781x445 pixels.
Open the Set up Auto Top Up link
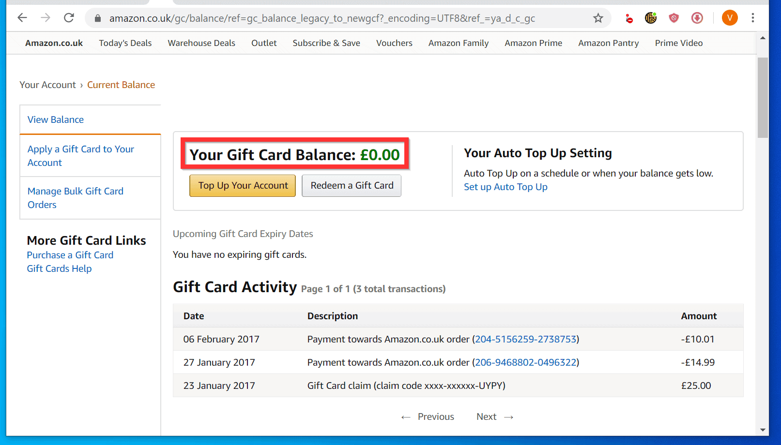[505, 187]
